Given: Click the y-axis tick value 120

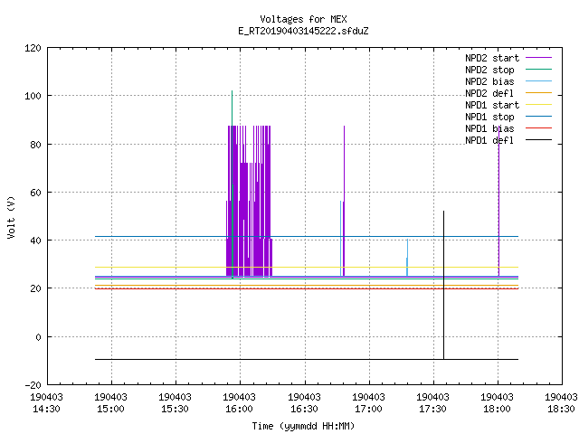Looking at the screenshot, I should 33,48.
